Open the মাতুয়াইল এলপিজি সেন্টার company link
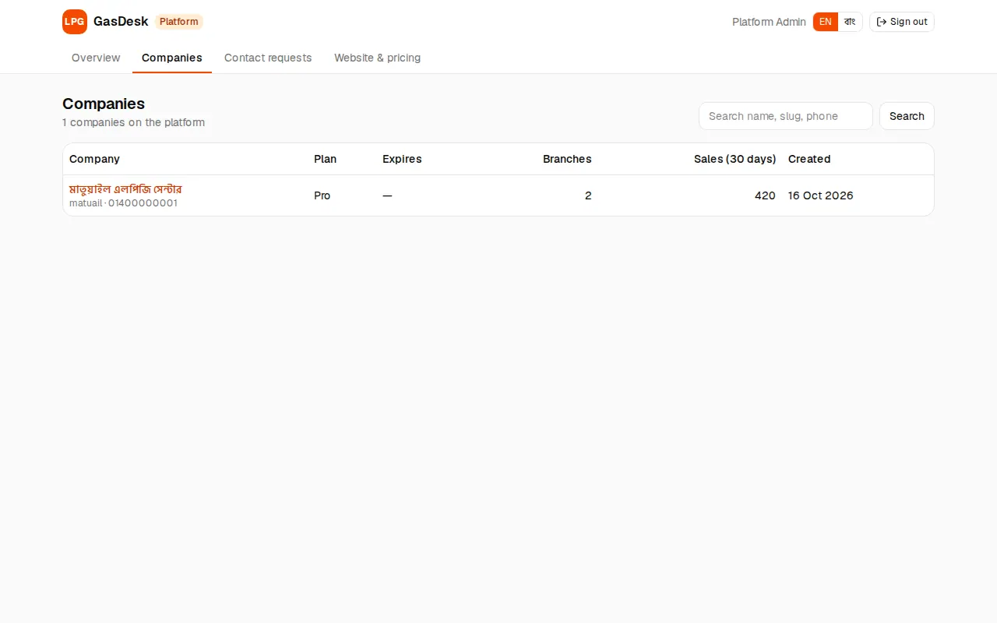Screen dimensions: 997x623 coord(125,189)
